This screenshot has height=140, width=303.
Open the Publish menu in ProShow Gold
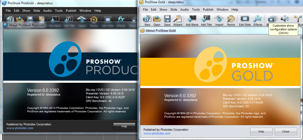(208, 10)
